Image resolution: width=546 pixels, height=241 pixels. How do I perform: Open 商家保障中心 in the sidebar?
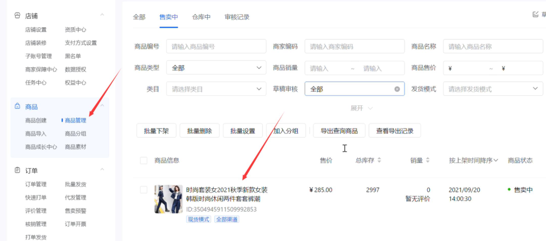click(x=41, y=69)
